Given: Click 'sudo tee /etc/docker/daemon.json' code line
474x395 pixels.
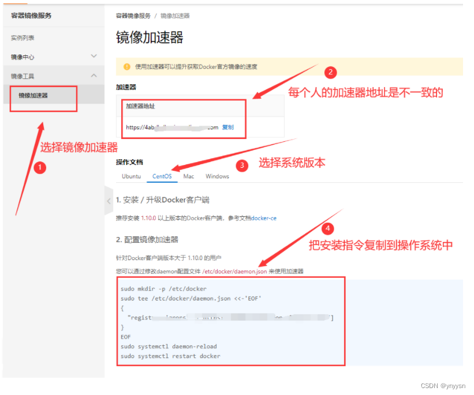Looking at the screenshot, I should click(x=191, y=298).
